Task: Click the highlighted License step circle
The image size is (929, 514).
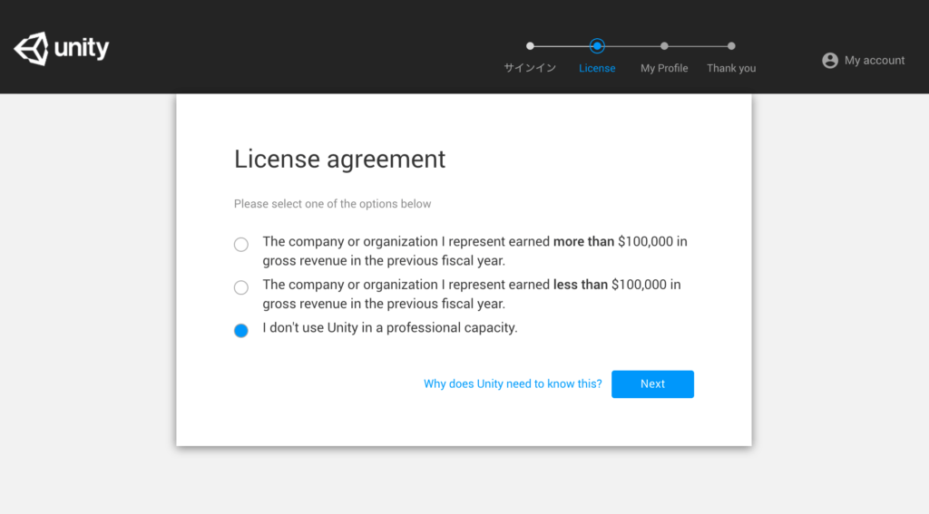Action: pos(597,46)
